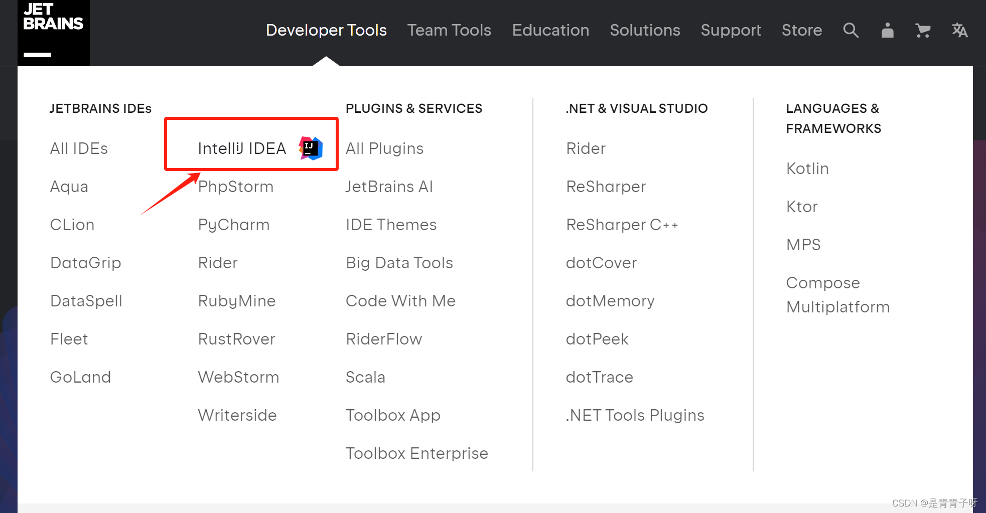Click the JETBRAINS IDEs heading
This screenshot has width=986, height=513.
[100, 108]
